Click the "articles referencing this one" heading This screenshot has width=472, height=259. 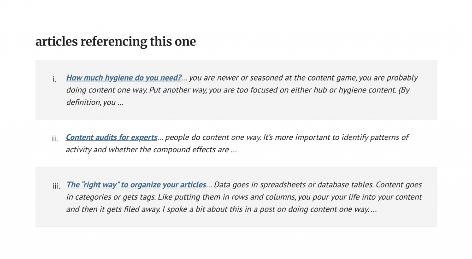[116, 41]
